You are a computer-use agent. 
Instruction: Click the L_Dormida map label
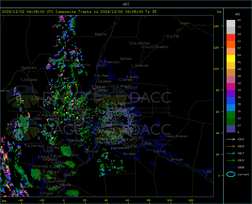pos(175,159)
